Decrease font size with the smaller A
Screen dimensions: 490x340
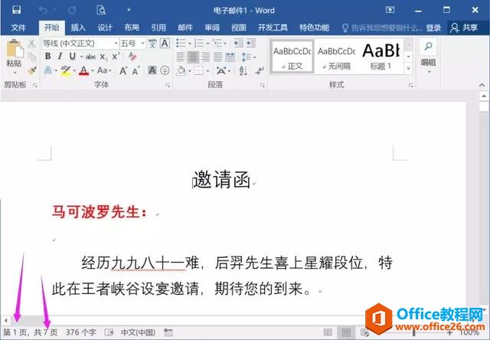[x=136, y=71]
